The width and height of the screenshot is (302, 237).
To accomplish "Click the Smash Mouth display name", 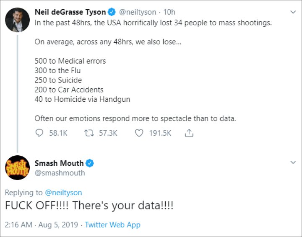I will point(59,163).
